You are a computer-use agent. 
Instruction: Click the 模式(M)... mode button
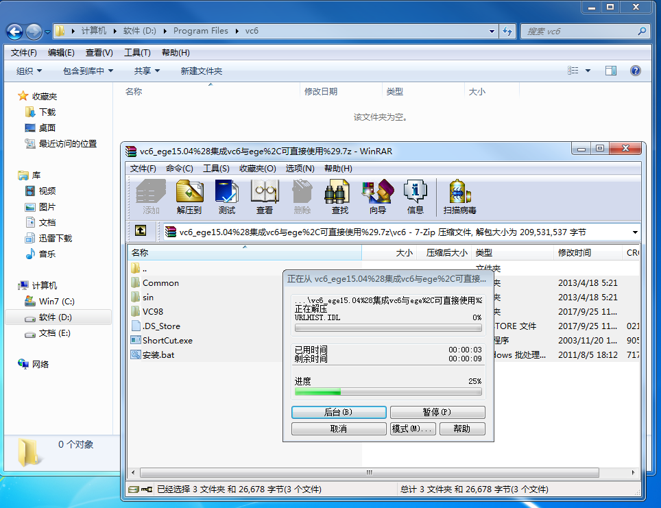click(x=413, y=428)
